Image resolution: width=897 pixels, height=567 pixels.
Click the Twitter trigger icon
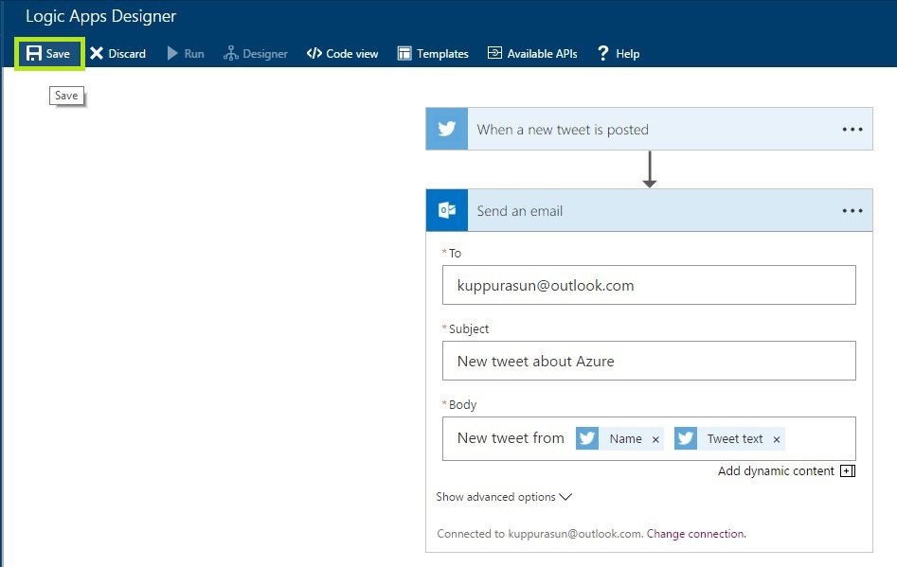447,130
